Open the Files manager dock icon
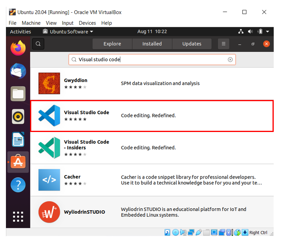This screenshot has width=284, height=245. pos(18,94)
